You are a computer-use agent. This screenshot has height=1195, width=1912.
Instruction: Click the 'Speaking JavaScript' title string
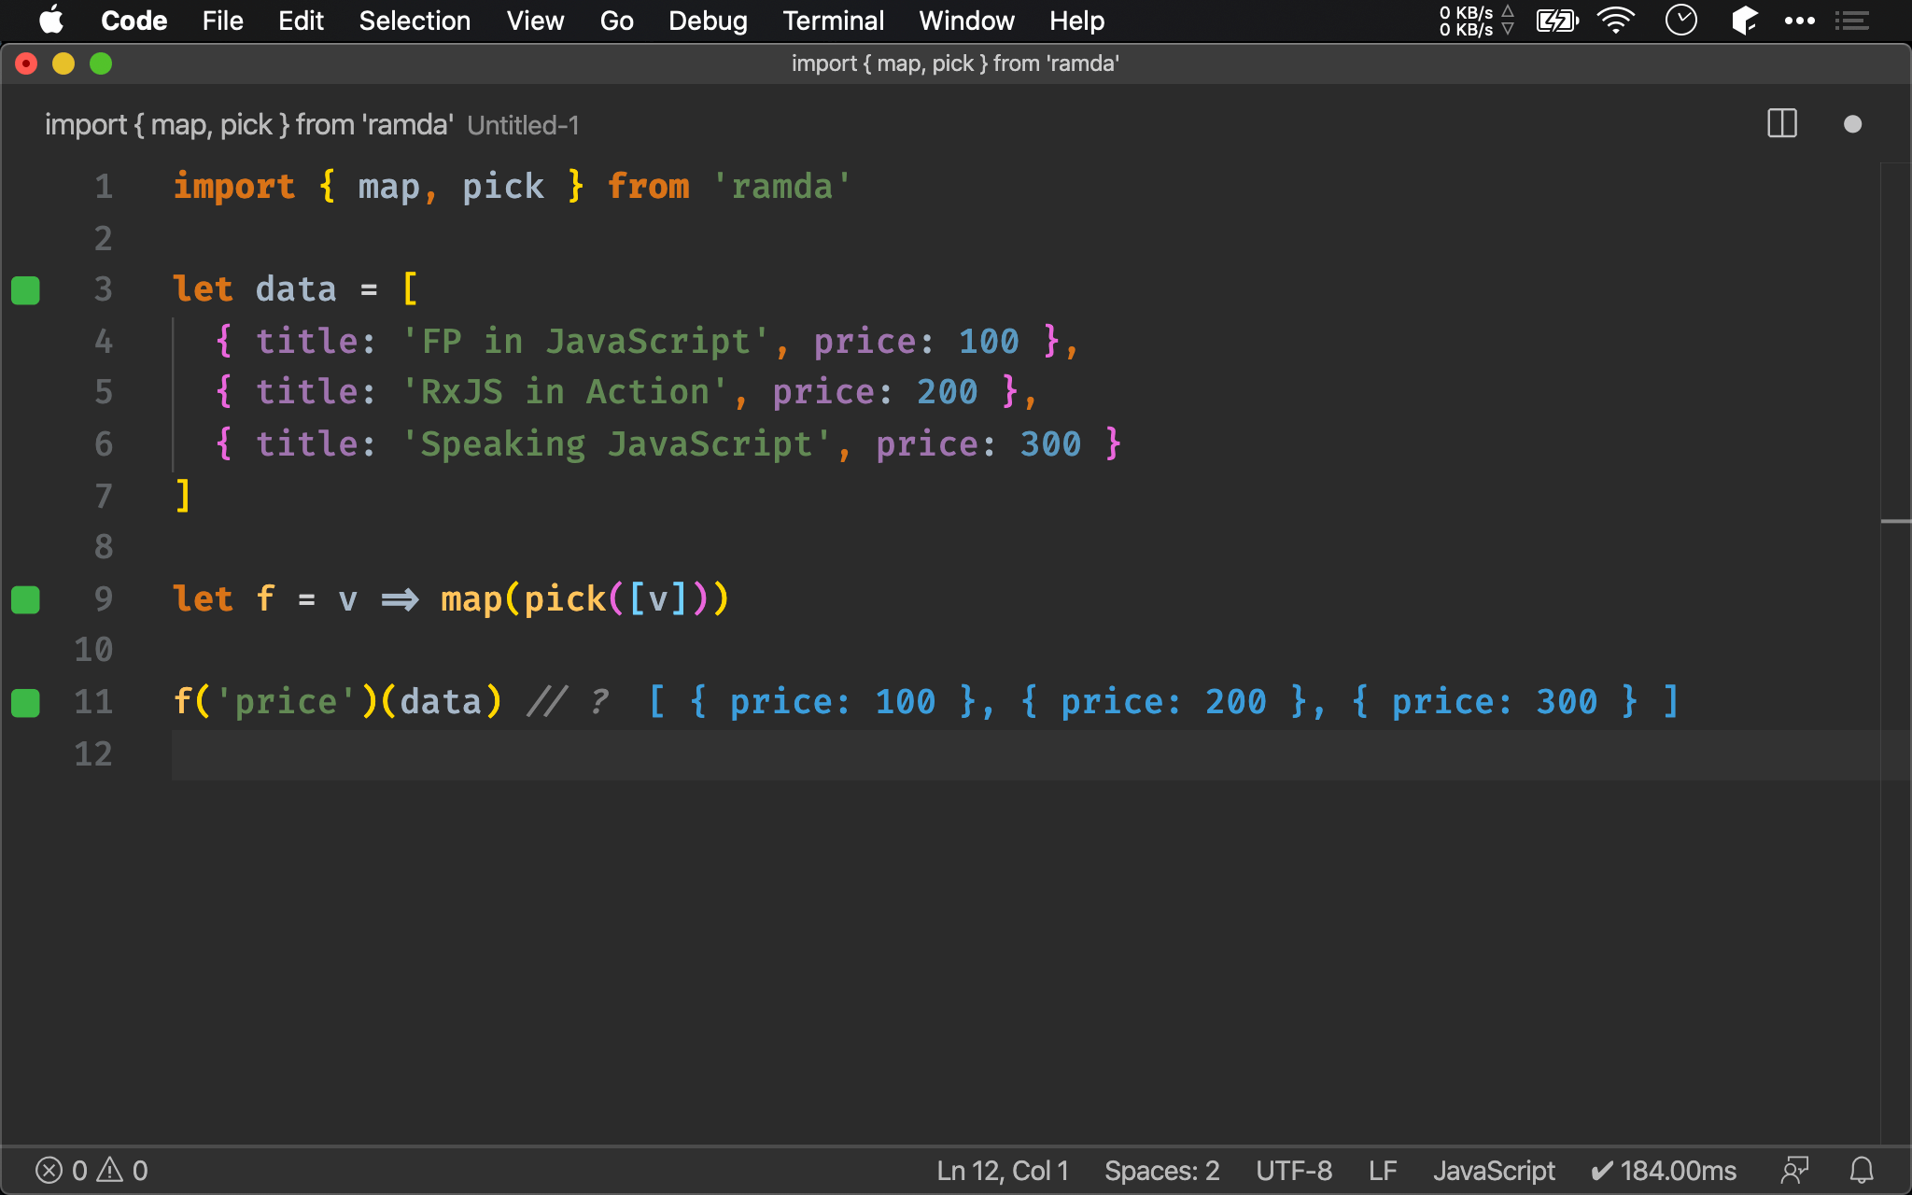pyautogui.click(x=616, y=444)
